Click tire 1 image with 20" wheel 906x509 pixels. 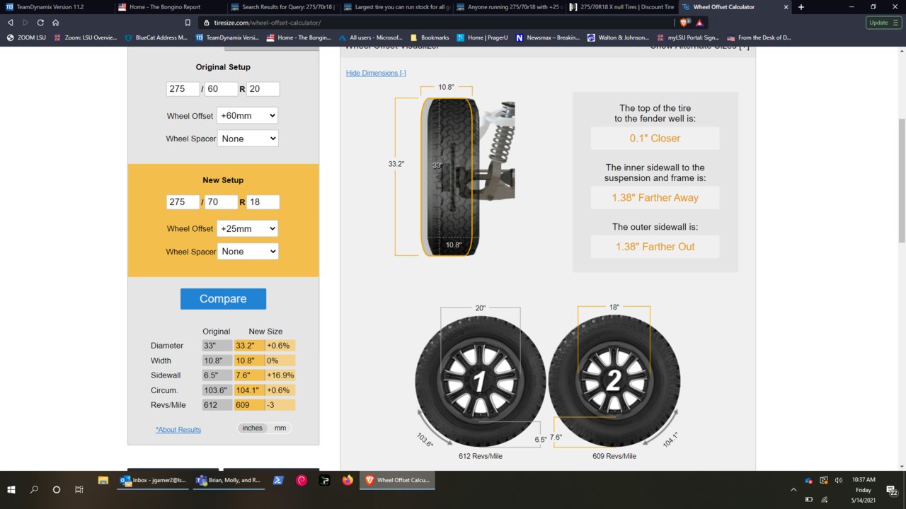(481, 381)
